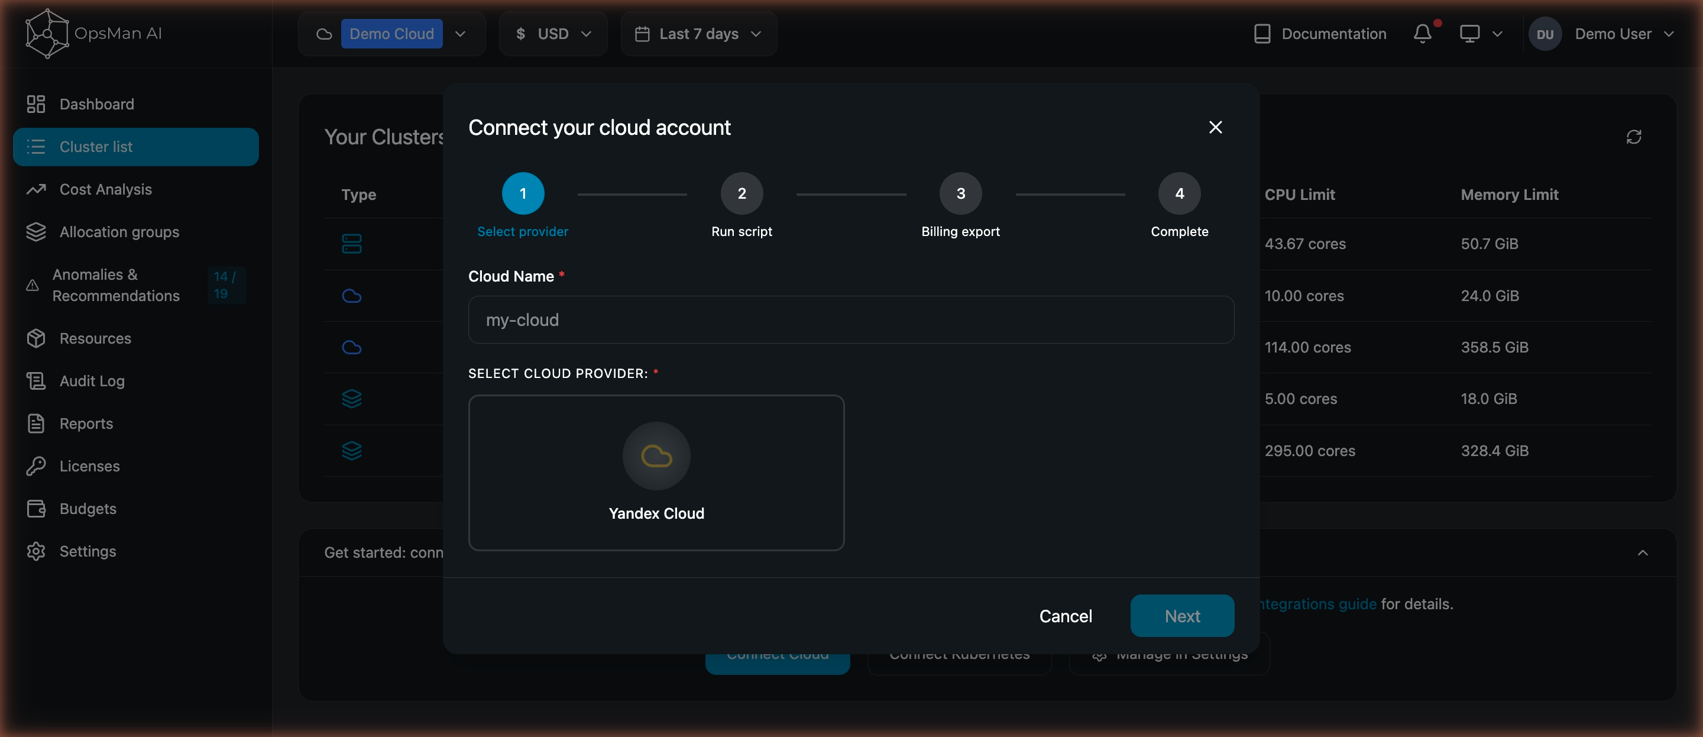This screenshot has height=737, width=1703.
Task: Click the cloud icon in the 114.00 cores row
Action: [351, 347]
